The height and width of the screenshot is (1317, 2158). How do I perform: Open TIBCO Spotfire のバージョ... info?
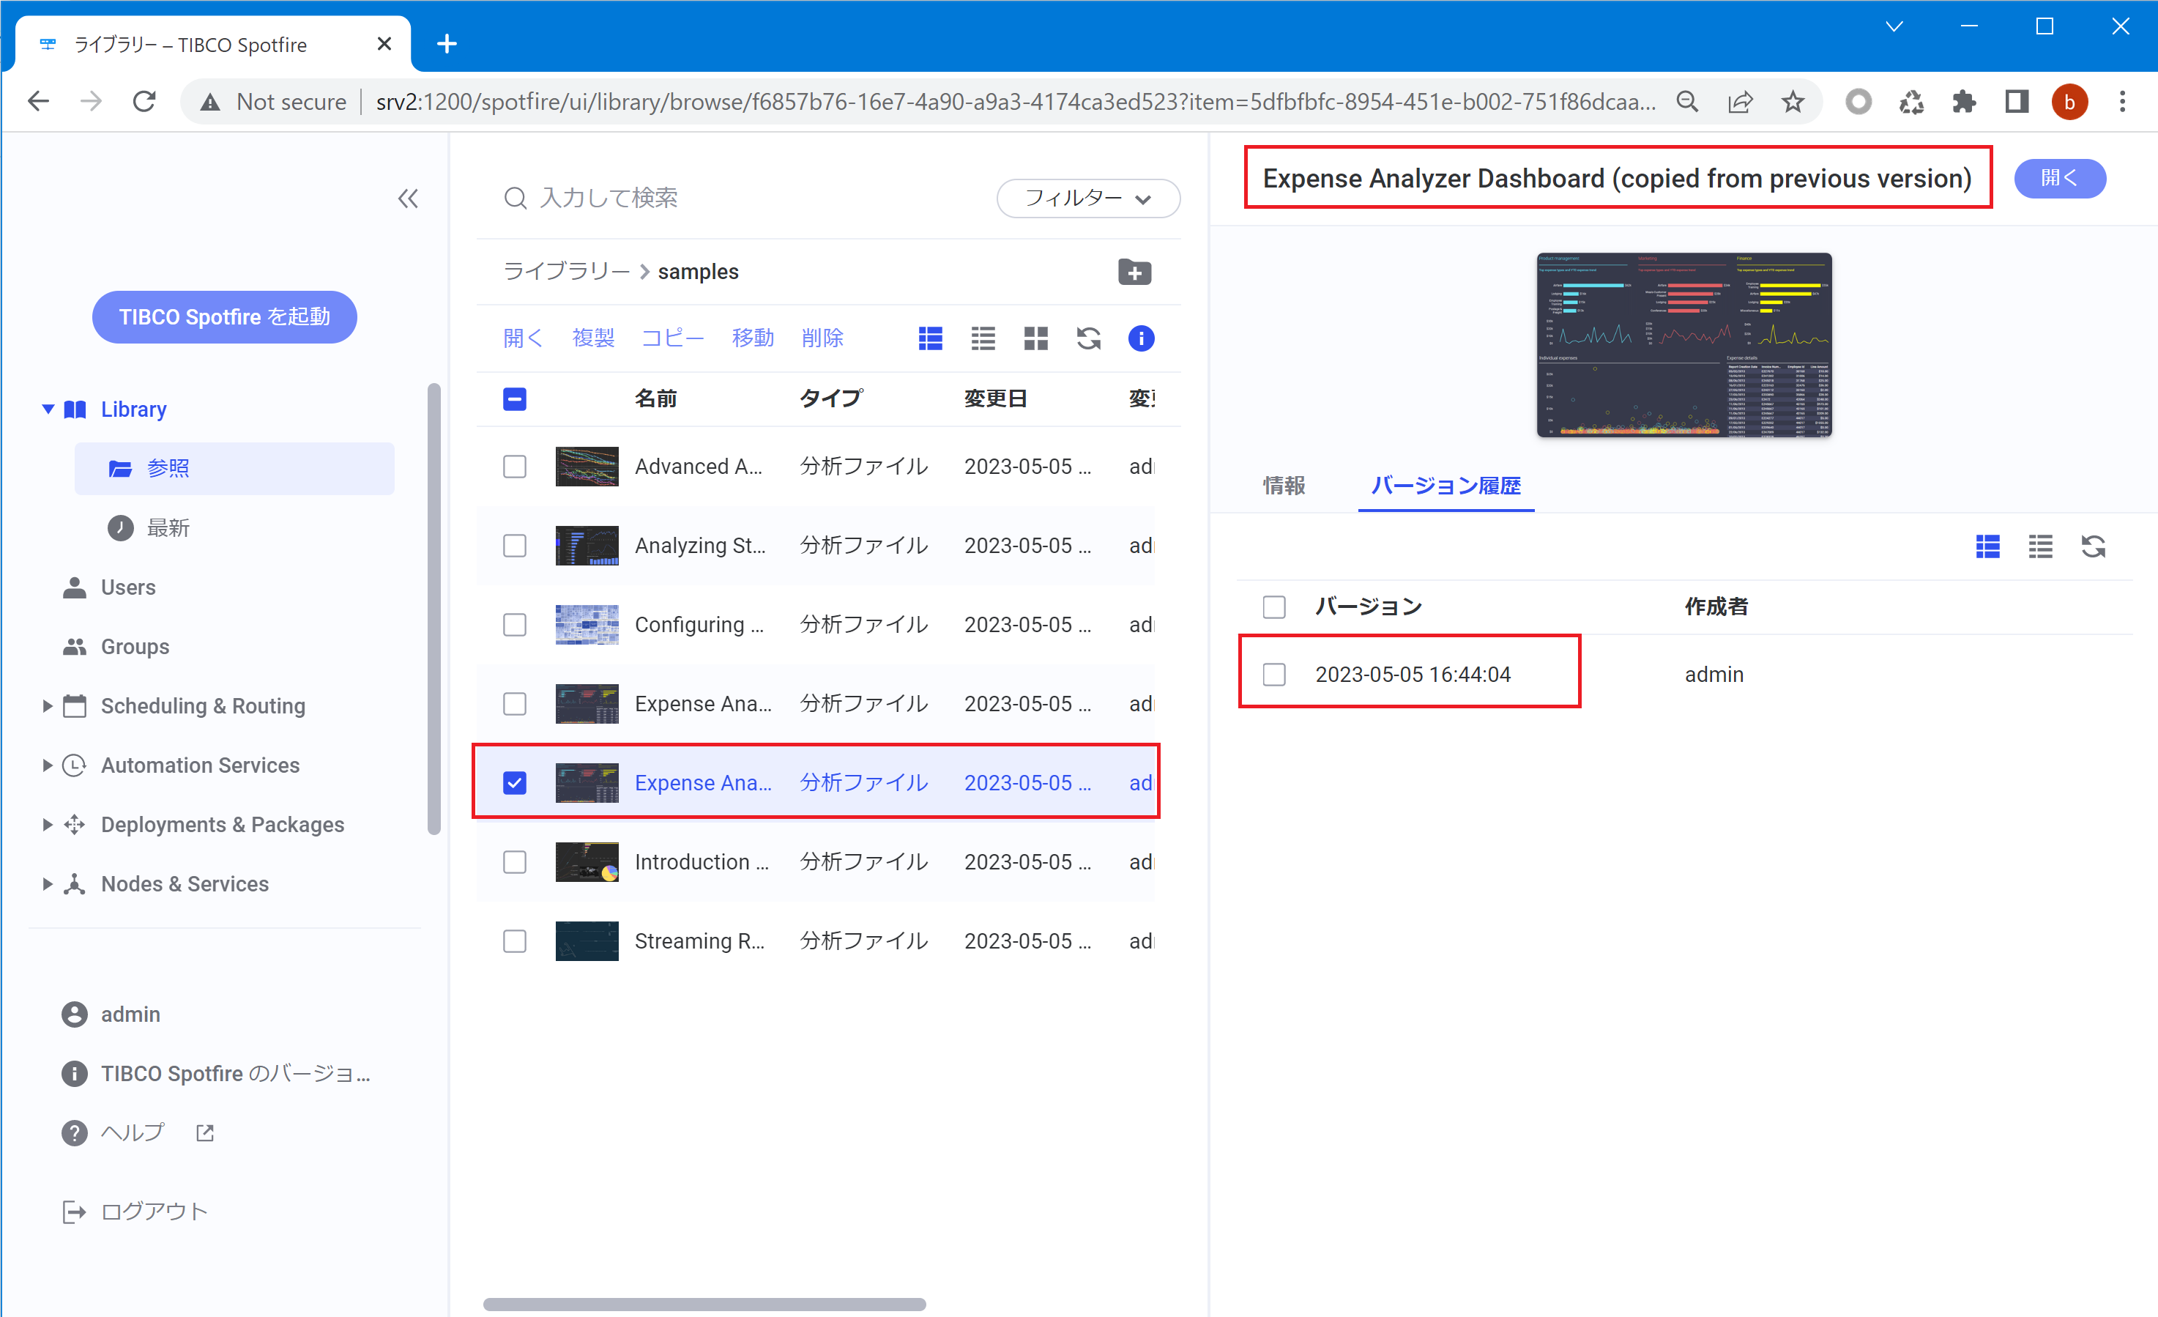(217, 1075)
